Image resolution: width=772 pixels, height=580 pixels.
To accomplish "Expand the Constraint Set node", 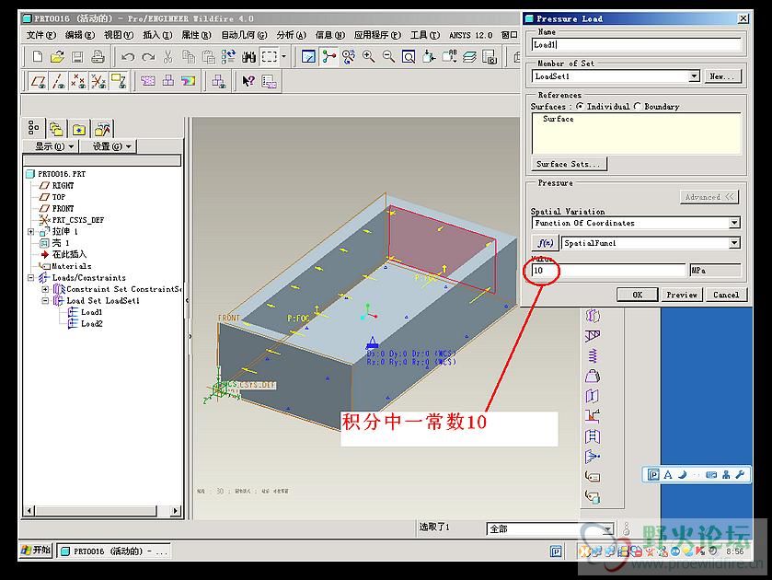I will pyautogui.click(x=45, y=289).
